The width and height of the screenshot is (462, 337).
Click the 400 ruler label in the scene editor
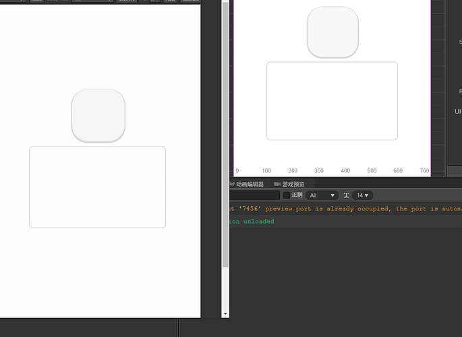345,171
